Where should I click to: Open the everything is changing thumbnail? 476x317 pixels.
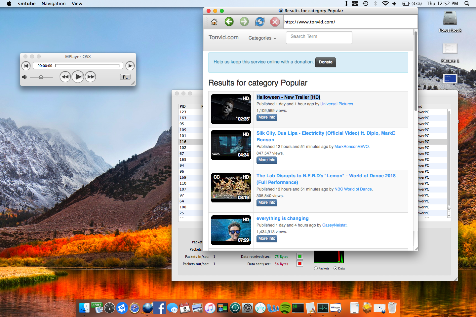point(231,230)
